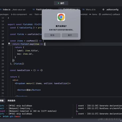Click line number 32 in the gutter
Viewport: 122px width, 122px height.
(3, 83)
